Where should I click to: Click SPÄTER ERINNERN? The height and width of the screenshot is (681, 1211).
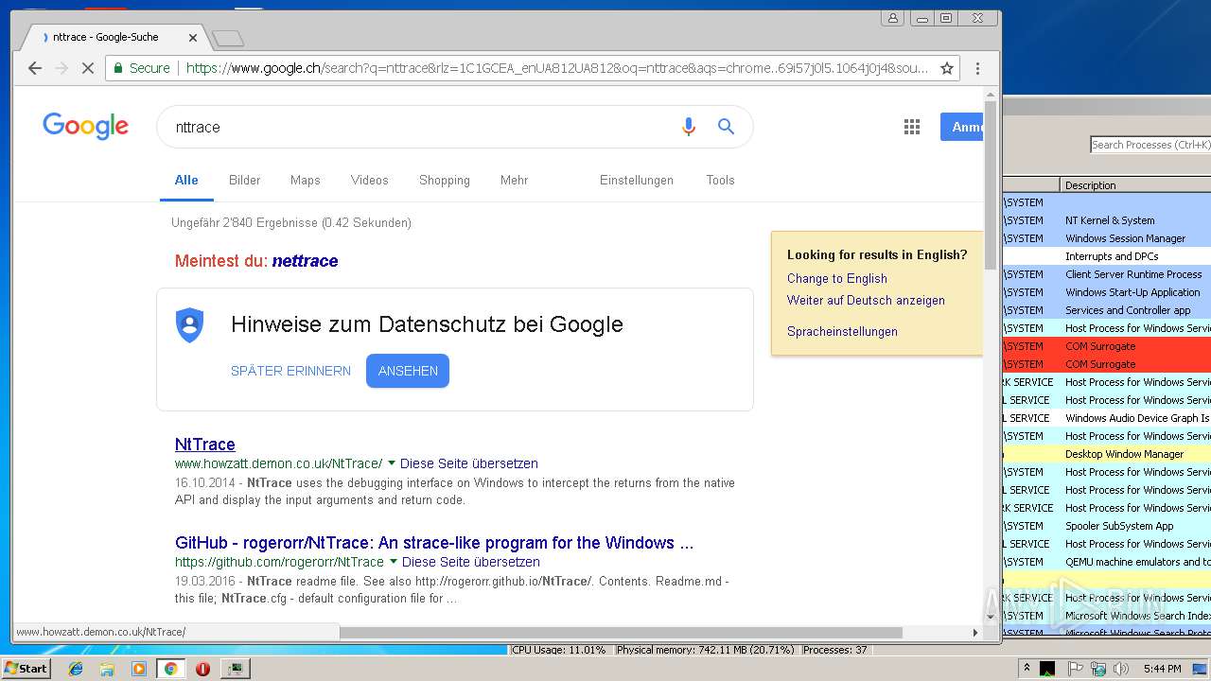290,371
